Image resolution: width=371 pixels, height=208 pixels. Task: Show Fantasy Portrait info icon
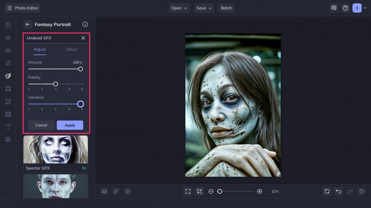click(85, 24)
